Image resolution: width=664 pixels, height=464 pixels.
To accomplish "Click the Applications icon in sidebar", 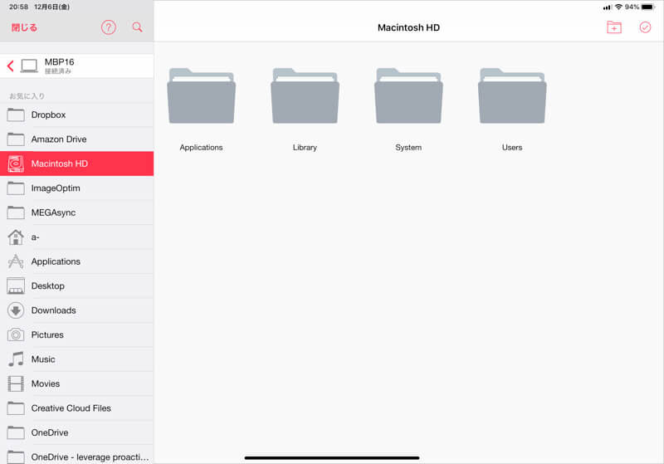I will [x=16, y=261].
